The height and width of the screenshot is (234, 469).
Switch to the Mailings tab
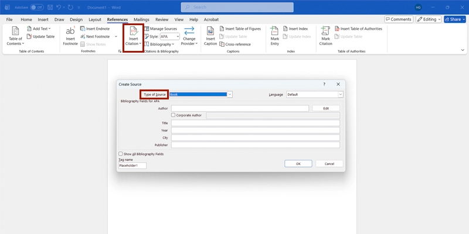pos(141,19)
